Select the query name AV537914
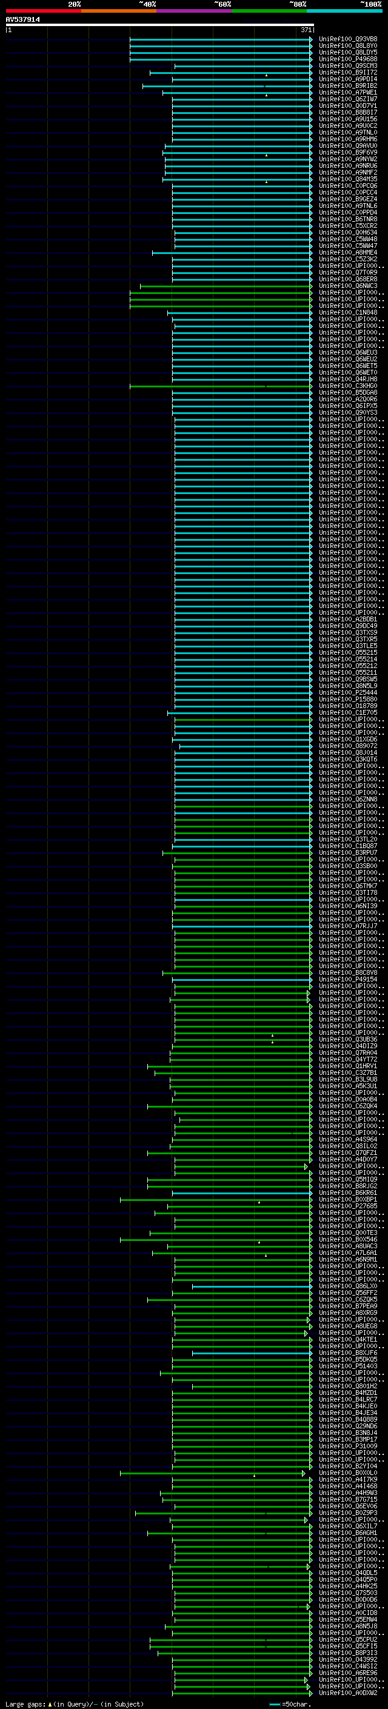 (x=22, y=20)
